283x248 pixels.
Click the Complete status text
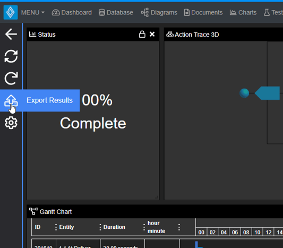click(93, 123)
